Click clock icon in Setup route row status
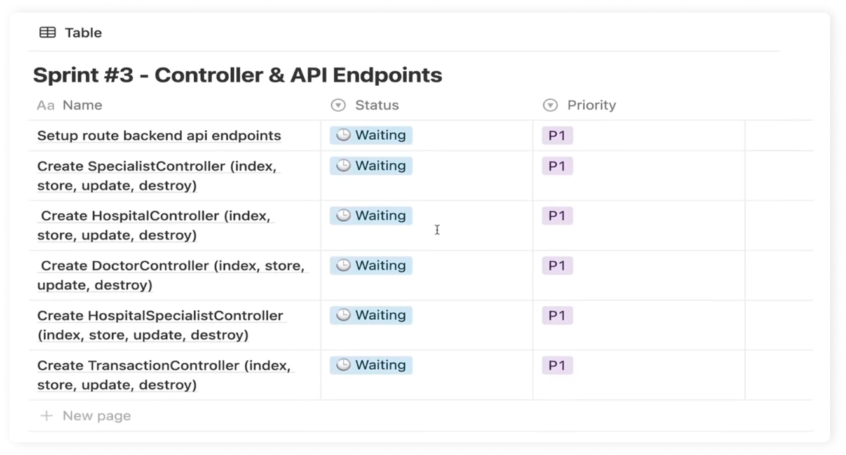Screen dimensions: 846x455 [343, 135]
